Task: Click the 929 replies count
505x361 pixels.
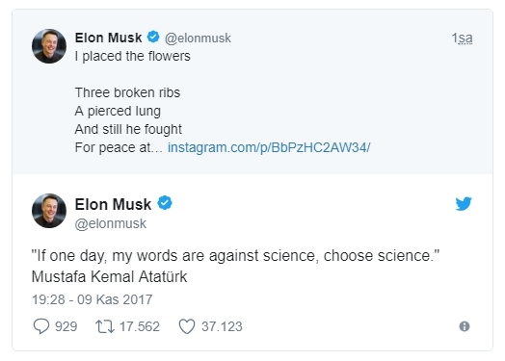Action: click(66, 326)
